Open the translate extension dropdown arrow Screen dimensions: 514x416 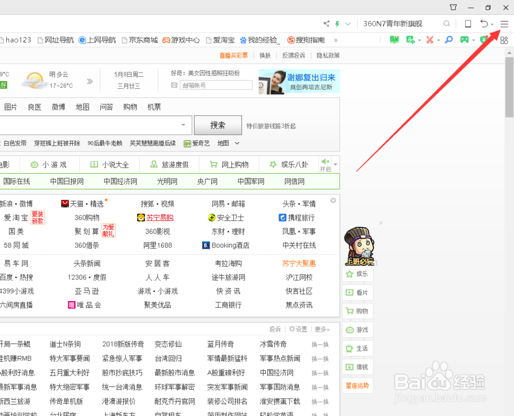419,41
